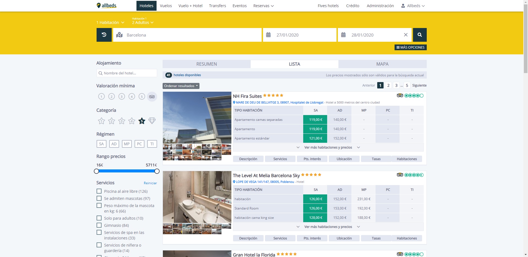This screenshot has width=528, height=257.
Task: Switch to the RESUMEN tab
Action: click(x=206, y=64)
